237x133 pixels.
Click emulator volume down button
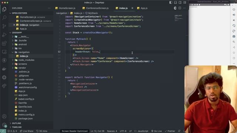[234, 20]
